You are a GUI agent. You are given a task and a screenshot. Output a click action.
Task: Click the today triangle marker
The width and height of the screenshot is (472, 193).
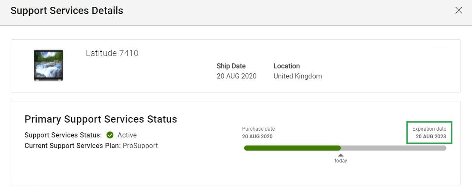tap(341, 155)
